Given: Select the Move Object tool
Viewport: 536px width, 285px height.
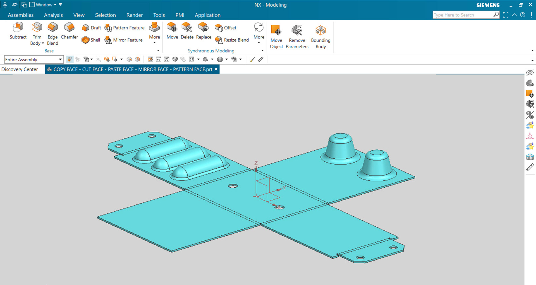Looking at the screenshot, I should pos(276,36).
